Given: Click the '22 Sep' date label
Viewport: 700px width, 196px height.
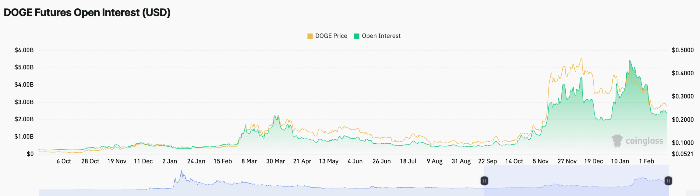Looking at the screenshot, I should (488, 161).
